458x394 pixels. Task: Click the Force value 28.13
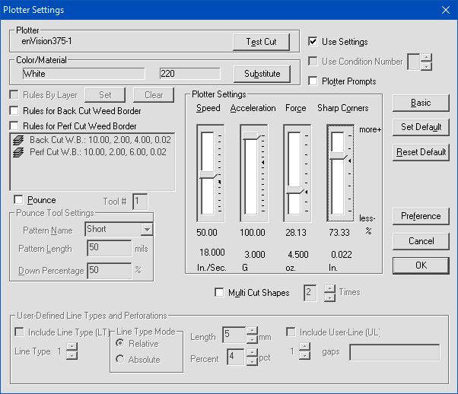click(296, 233)
